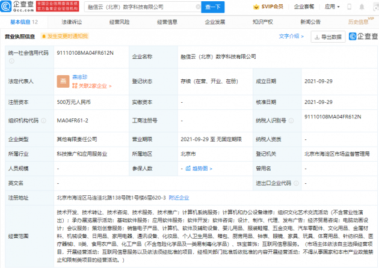Switch to 新闻公告 tab
This screenshot has width=379, height=268.
[310, 22]
